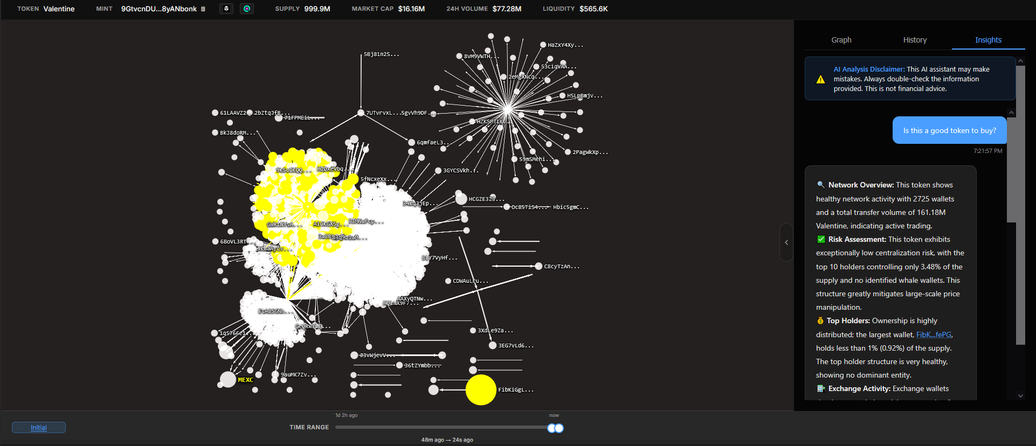
Task: Collapse the side panel with chevron handle
Action: coord(786,242)
